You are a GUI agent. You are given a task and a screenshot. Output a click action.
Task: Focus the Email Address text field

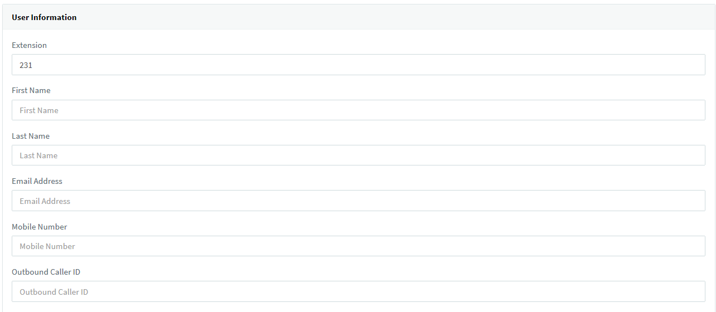(358, 201)
